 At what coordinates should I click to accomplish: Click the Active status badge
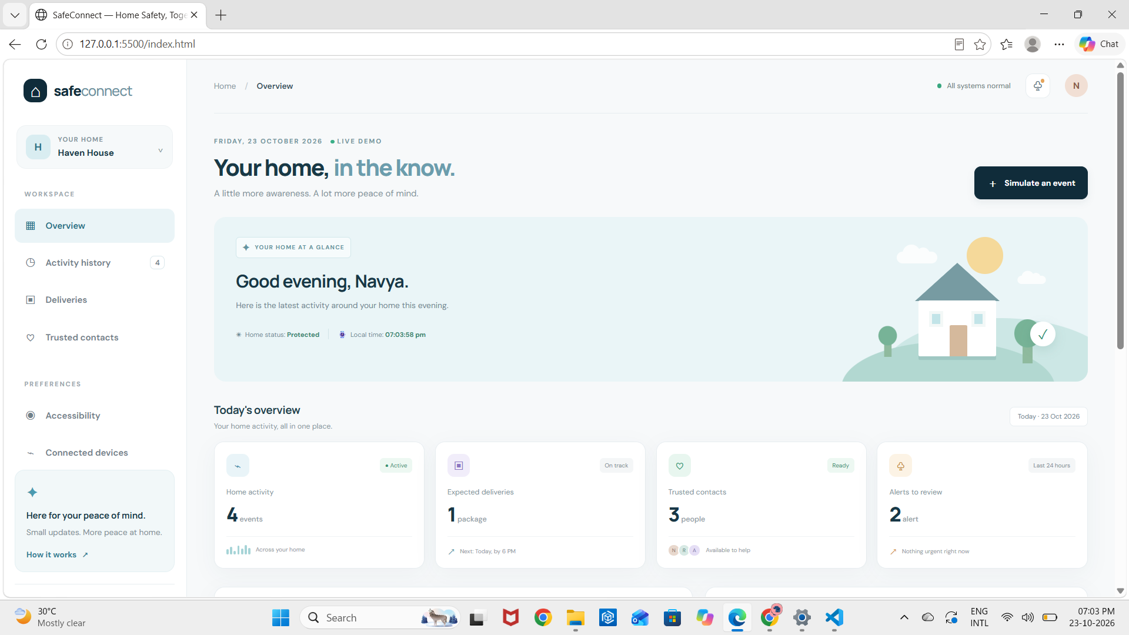[396, 466]
